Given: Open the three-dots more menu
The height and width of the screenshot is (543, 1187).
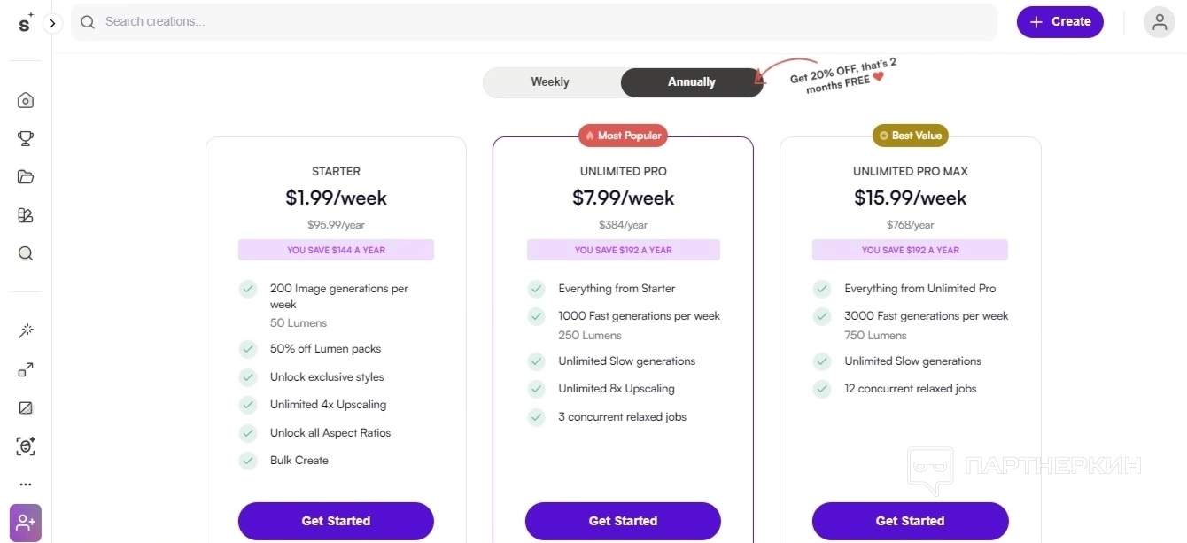Looking at the screenshot, I should (26, 485).
